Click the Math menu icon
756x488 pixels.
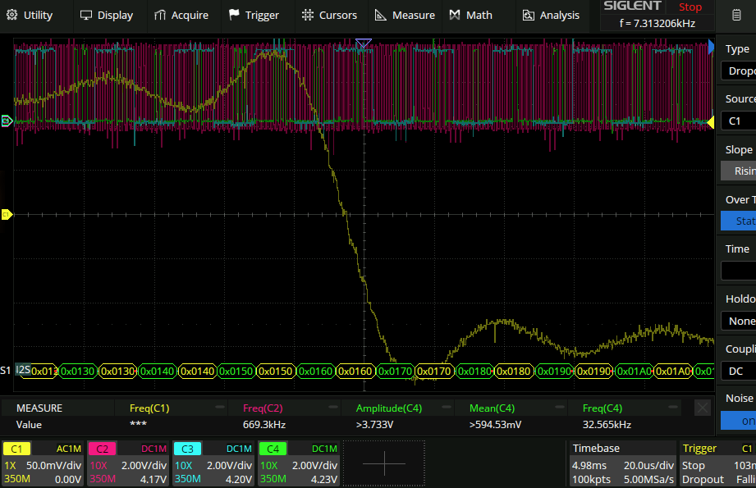point(456,15)
